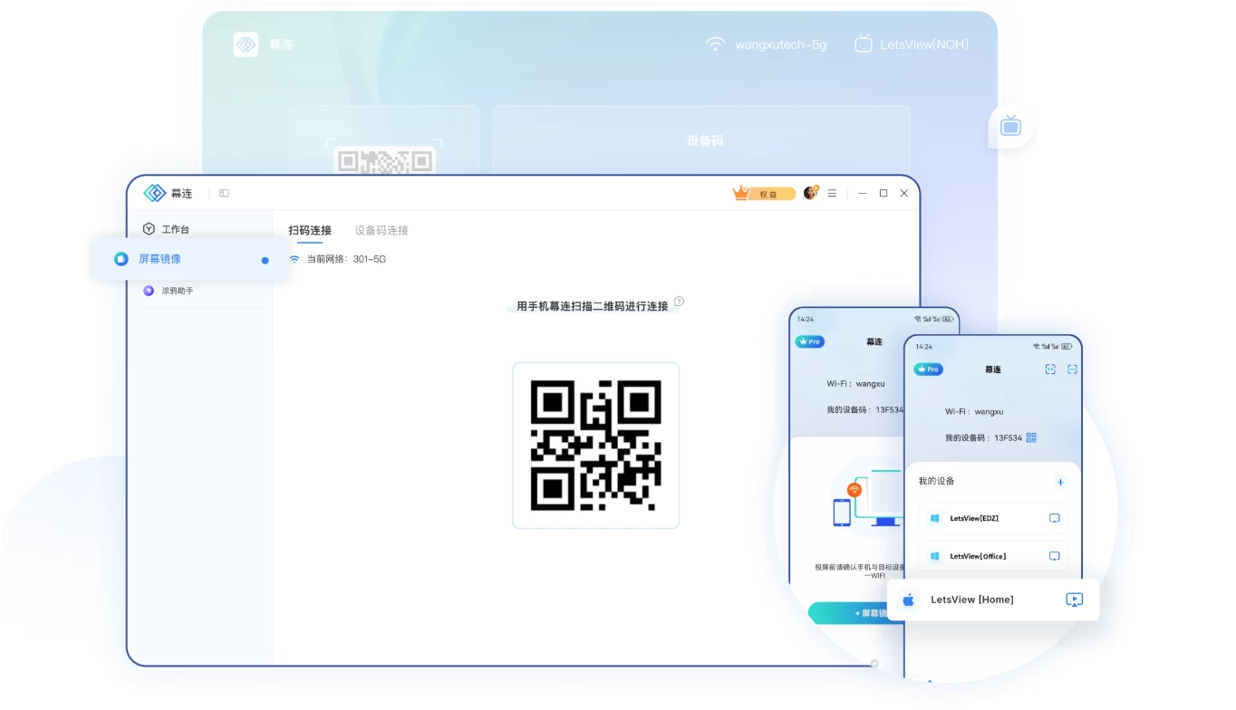Tap the 我的设备 heading on front phone
This screenshot has width=1236, height=710.
click(936, 481)
